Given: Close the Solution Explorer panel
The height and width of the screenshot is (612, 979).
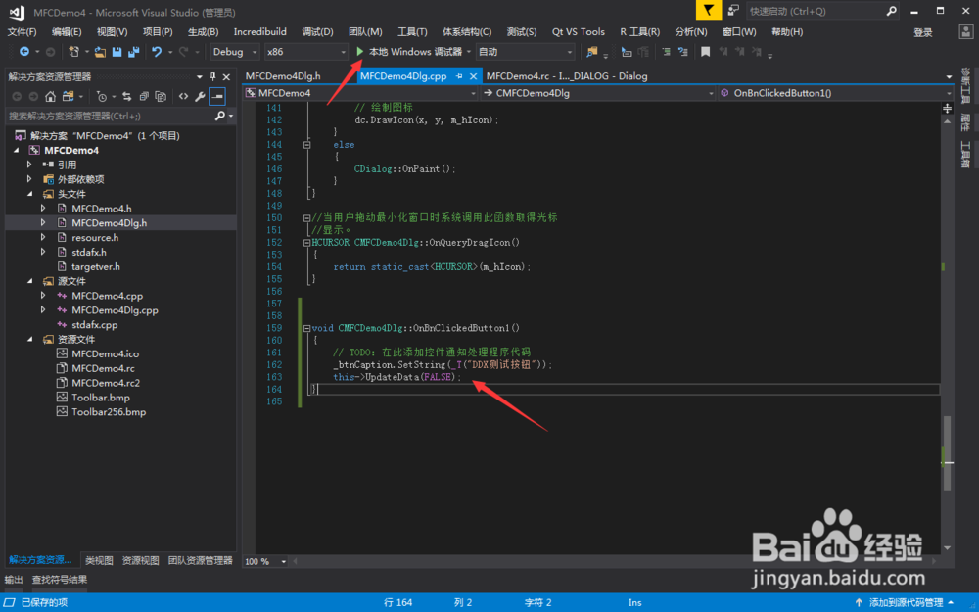Looking at the screenshot, I should 227,76.
